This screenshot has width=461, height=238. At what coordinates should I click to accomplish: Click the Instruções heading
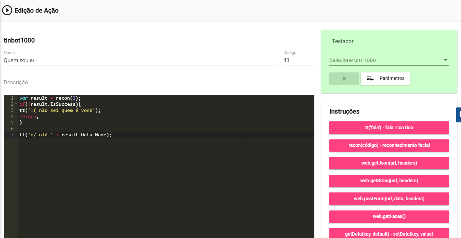(x=344, y=112)
